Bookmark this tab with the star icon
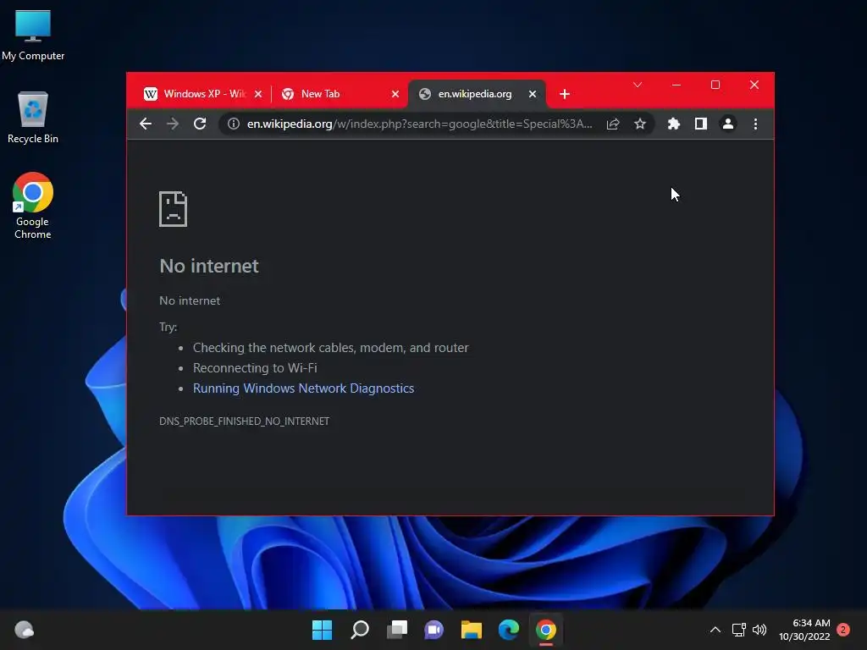This screenshot has height=650, width=867. click(x=640, y=124)
